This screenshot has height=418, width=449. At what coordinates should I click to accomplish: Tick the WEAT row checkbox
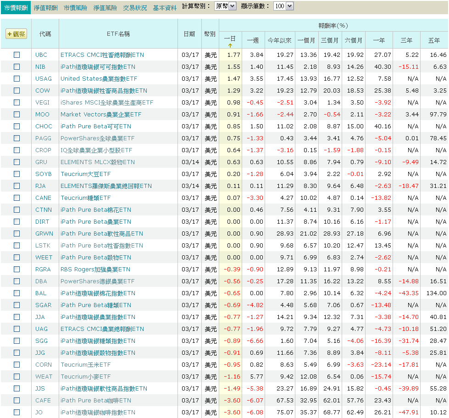(17, 376)
